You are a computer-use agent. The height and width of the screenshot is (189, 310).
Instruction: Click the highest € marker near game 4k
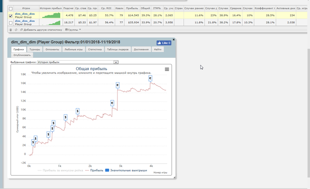[x=150, y=78]
